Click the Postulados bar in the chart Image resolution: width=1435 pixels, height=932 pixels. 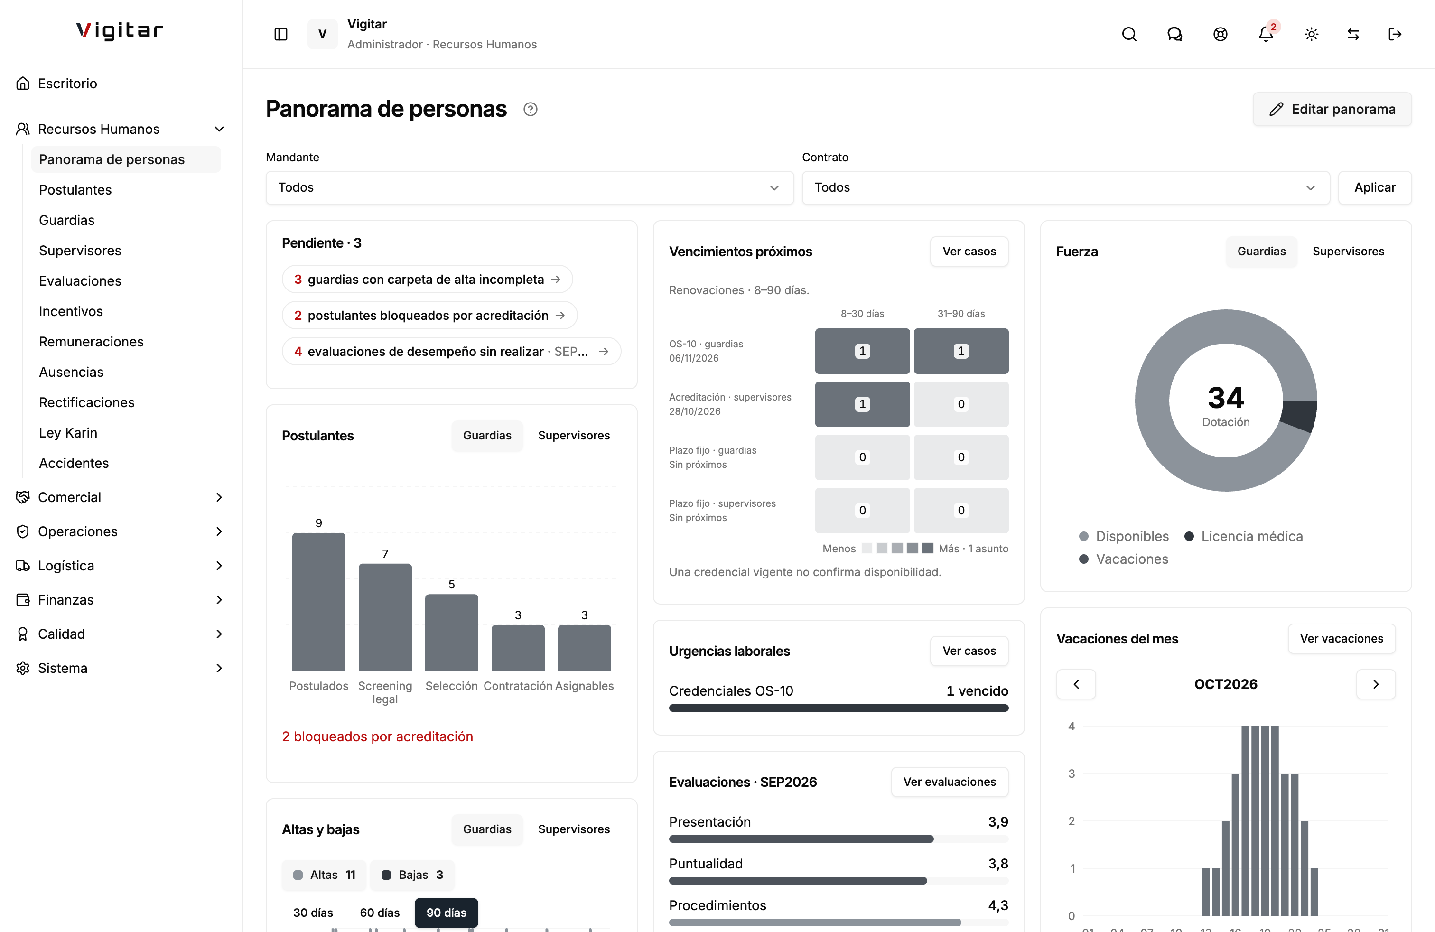[318, 602]
